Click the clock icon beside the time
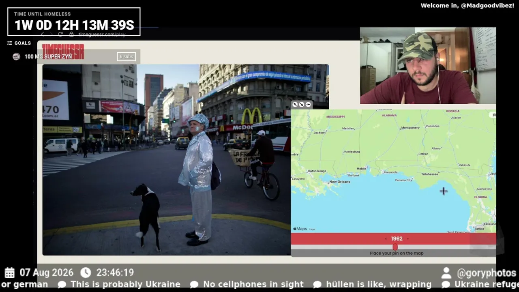519x292 pixels. tap(86, 273)
